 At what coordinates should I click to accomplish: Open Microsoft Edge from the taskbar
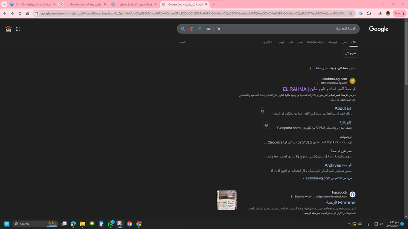coord(73,224)
